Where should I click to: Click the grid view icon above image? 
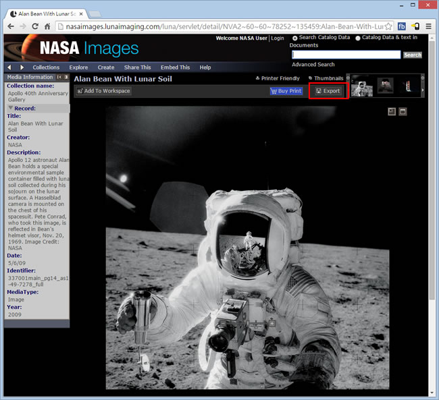392,111
